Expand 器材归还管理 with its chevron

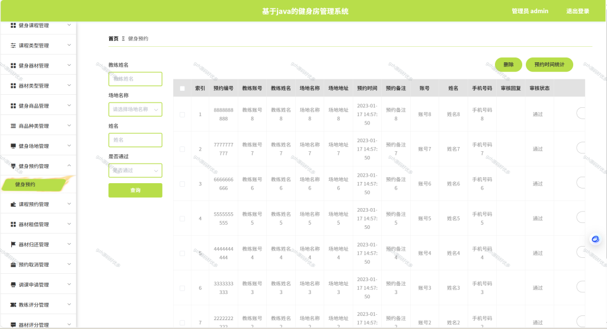[x=69, y=244]
